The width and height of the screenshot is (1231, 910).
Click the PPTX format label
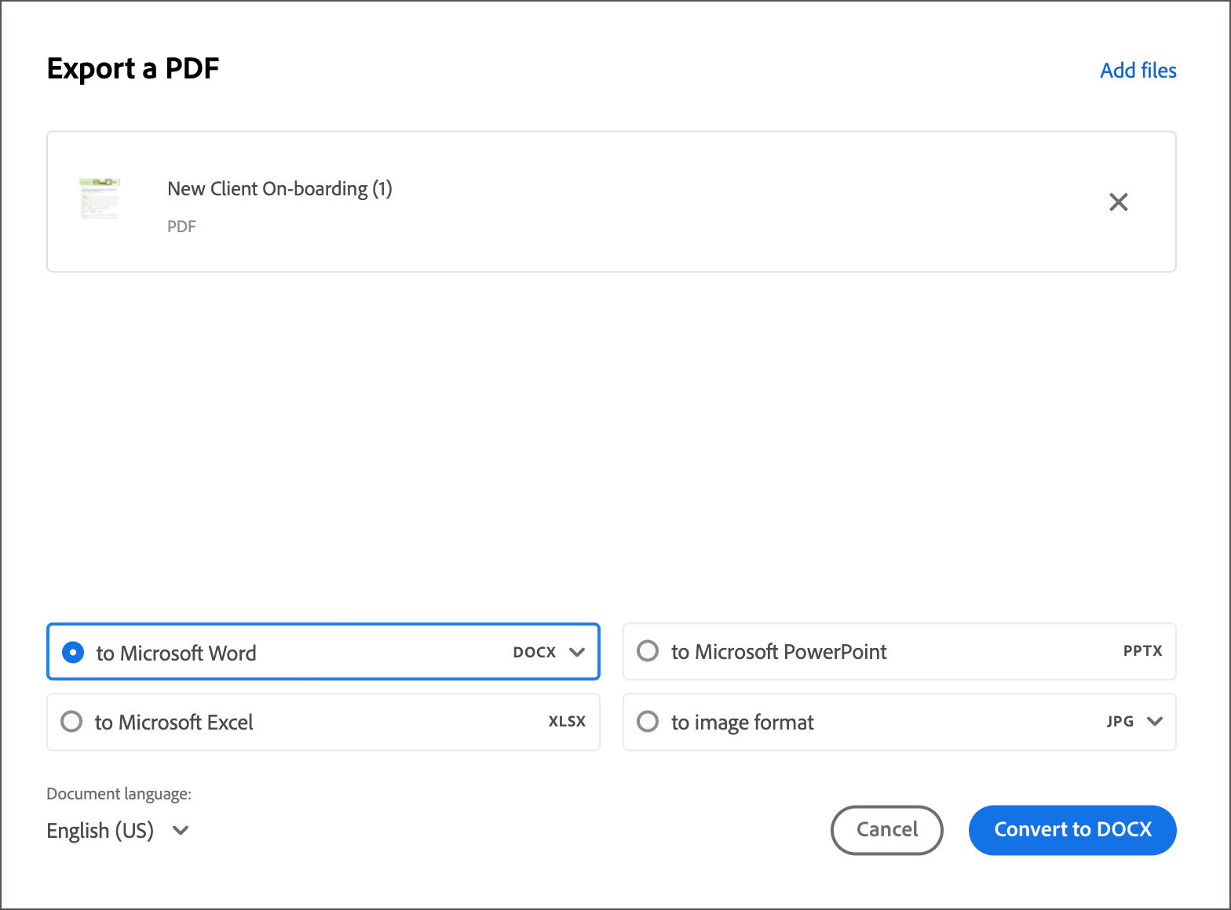tap(1142, 651)
